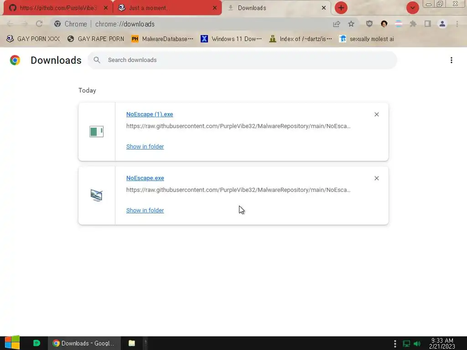Image resolution: width=467 pixels, height=350 pixels.
Task: Click the volume speaker tray icon
Action: (x=417, y=344)
